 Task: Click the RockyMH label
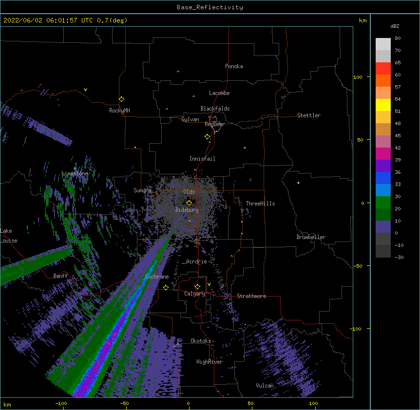coord(119,111)
